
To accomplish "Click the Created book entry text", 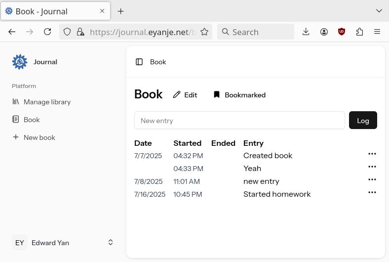I will pos(268,155).
